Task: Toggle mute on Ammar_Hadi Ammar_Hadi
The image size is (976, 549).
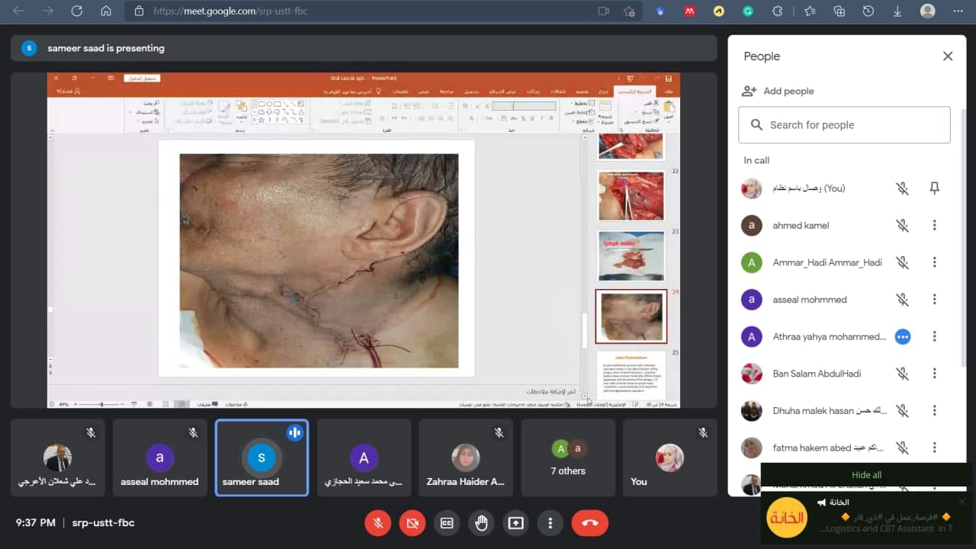Action: pos(902,262)
